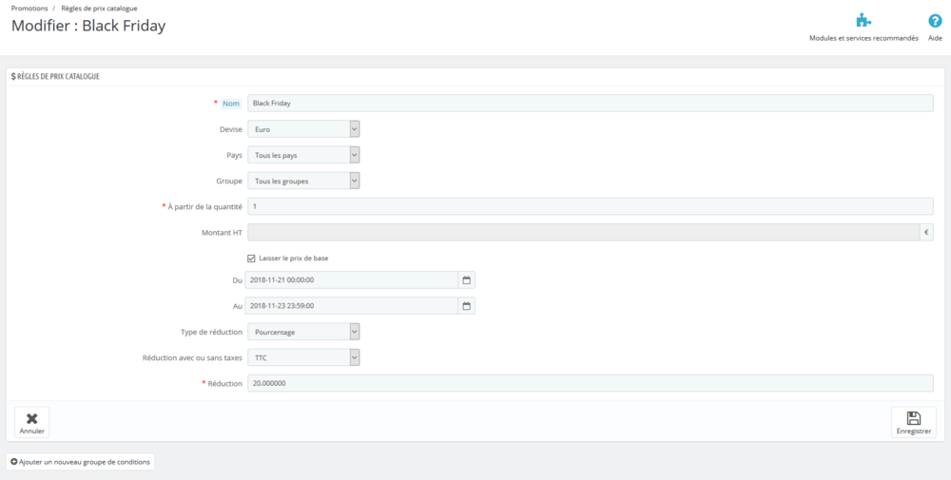Click the Réduction amount field
Viewport: 951px width, 480px height.
coord(590,383)
